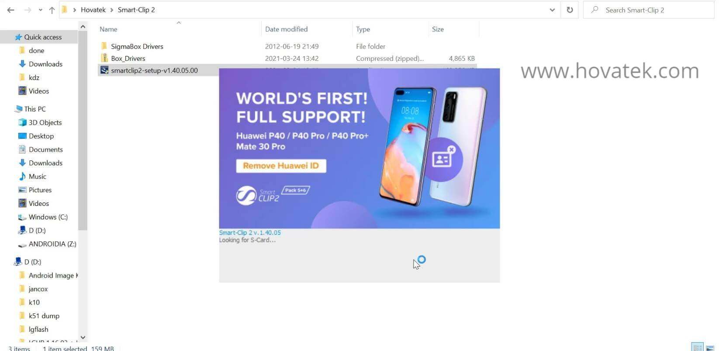
Task: Switch to details view layout icon
Action: click(x=698, y=347)
